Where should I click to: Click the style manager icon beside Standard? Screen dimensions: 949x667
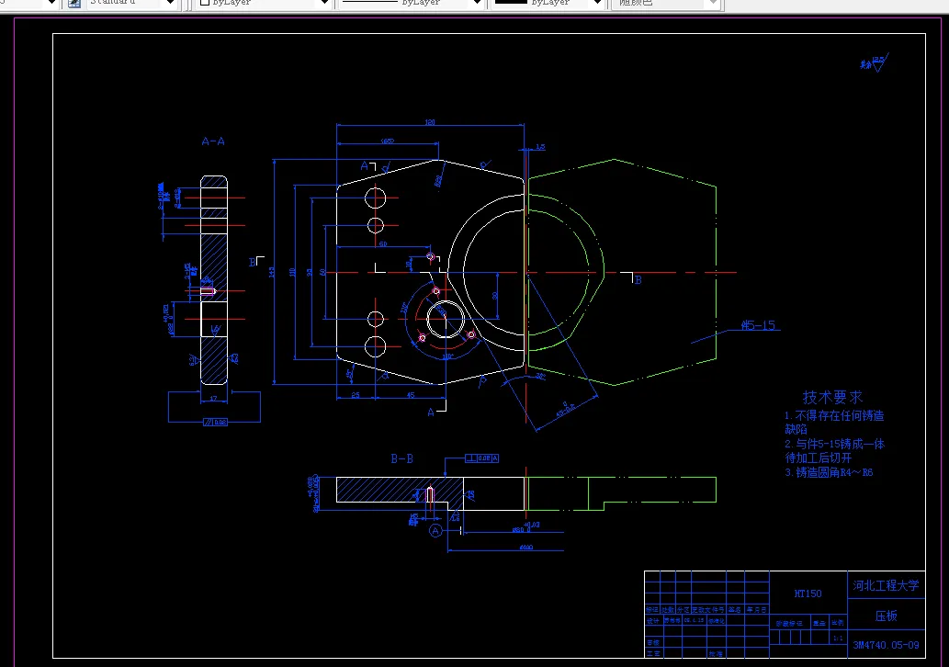point(74,3)
